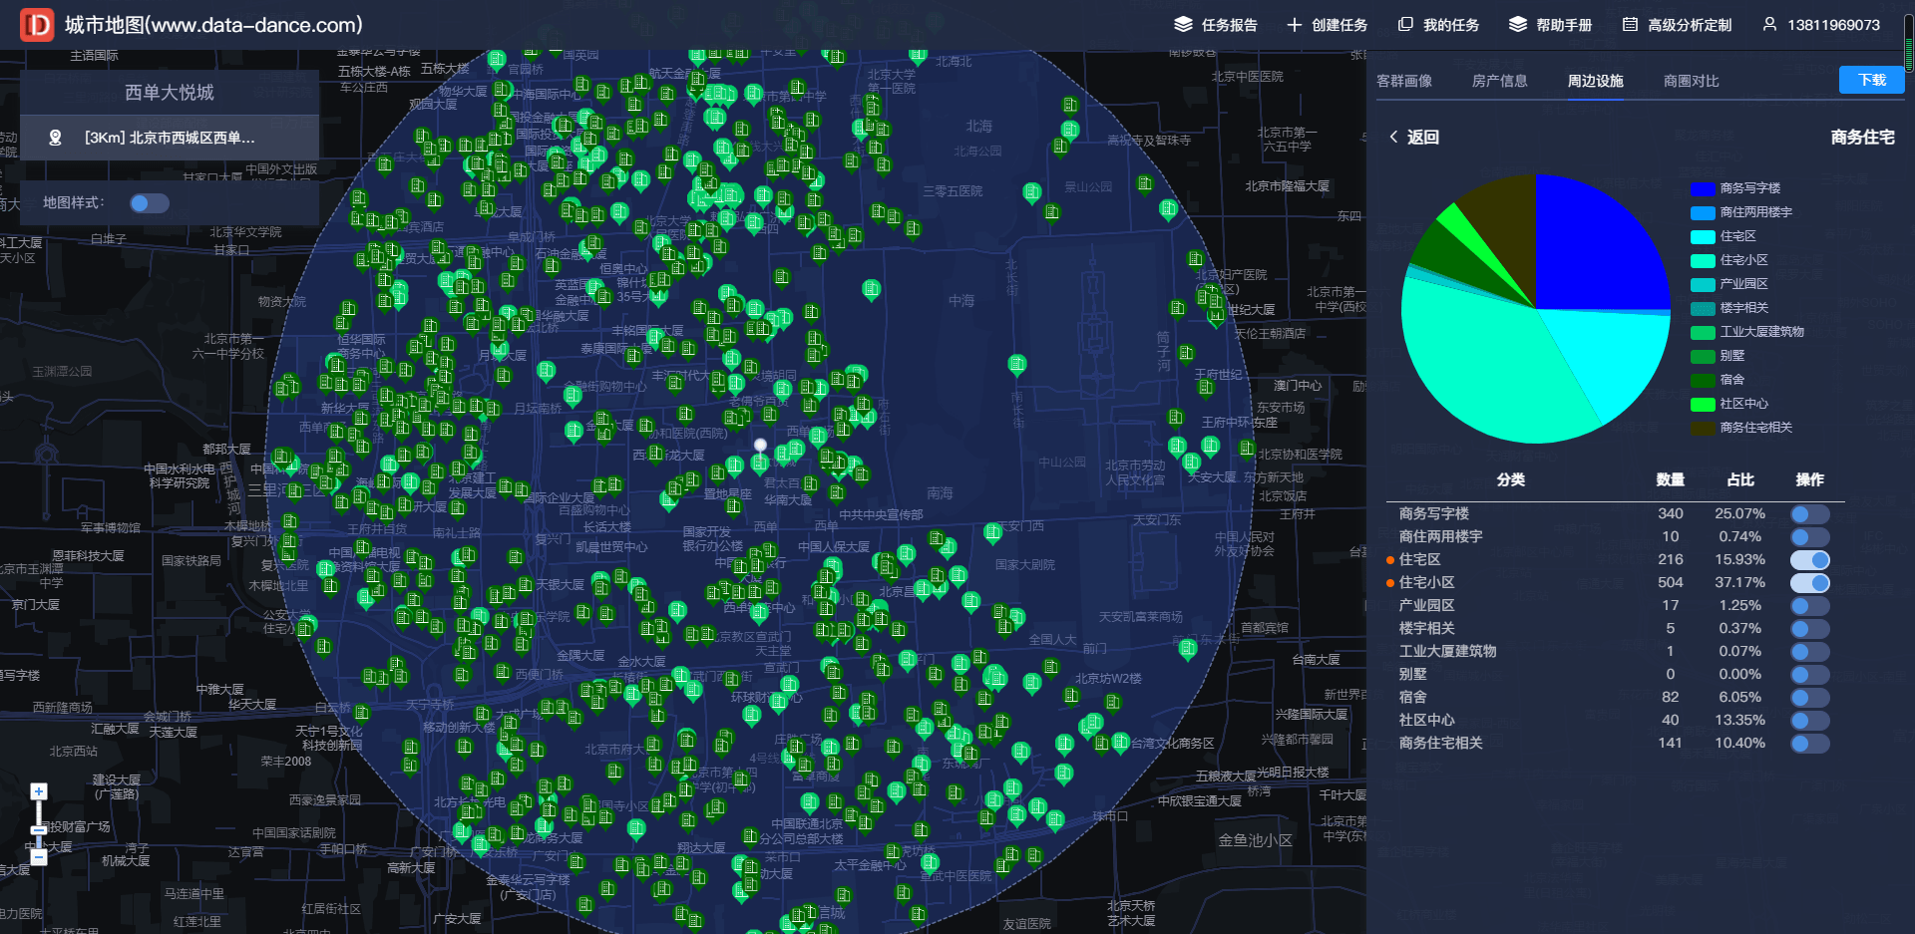Turn on the 宿舍 row toggle
The width and height of the screenshot is (1915, 934).
(x=1810, y=698)
